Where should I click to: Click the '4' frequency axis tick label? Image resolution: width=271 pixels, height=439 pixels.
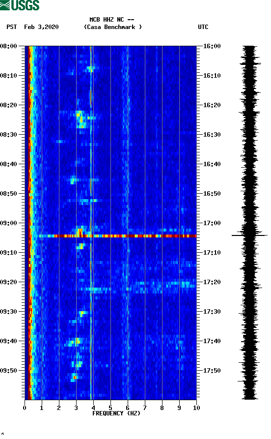pyautogui.click(x=93, y=408)
